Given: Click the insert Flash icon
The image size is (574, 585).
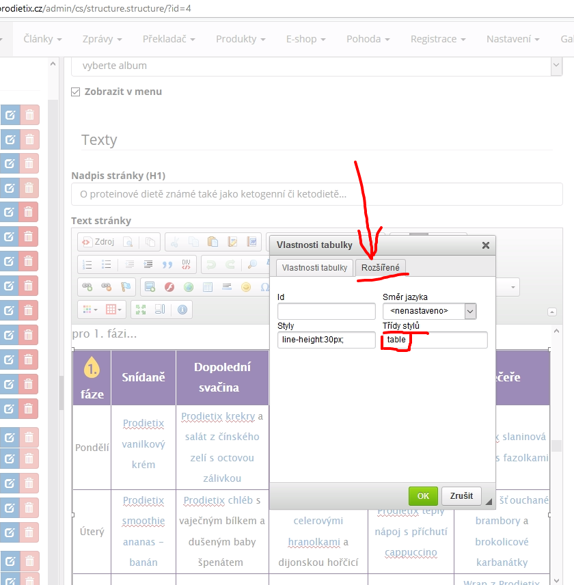Looking at the screenshot, I should pyautogui.click(x=169, y=287).
